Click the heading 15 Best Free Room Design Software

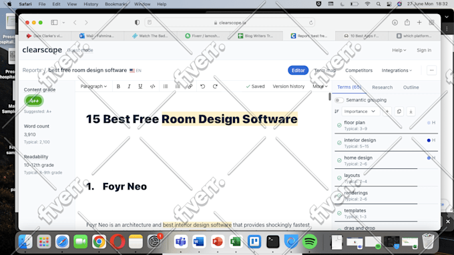pos(192,119)
